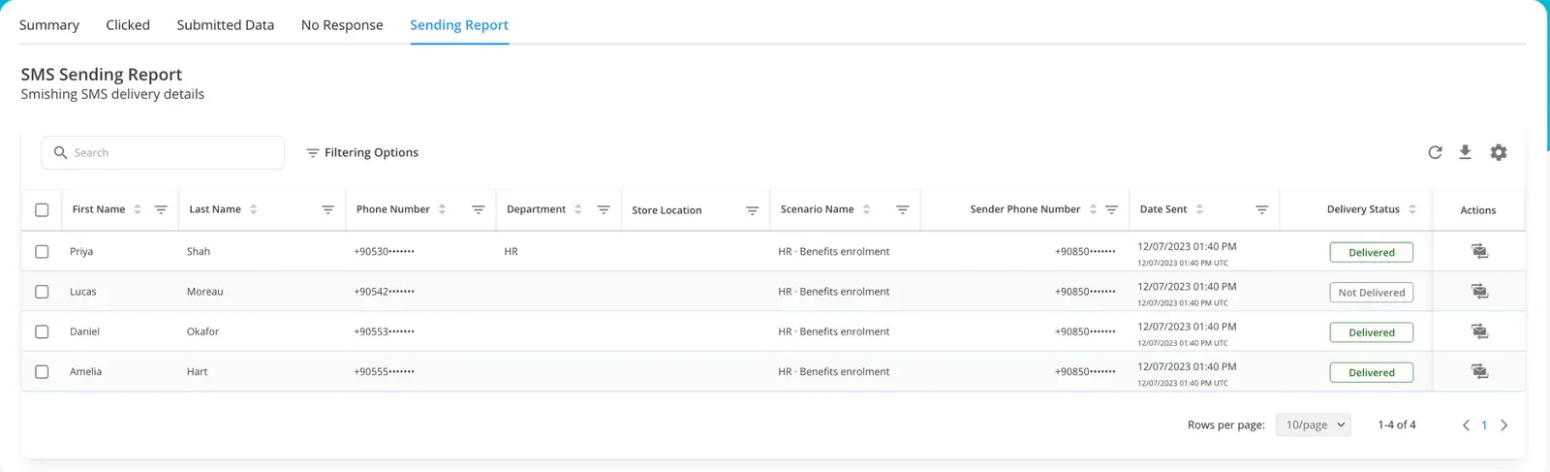Screen dimensions: 1550x472
Task: Sort by Last Name column
Action: click(253, 209)
